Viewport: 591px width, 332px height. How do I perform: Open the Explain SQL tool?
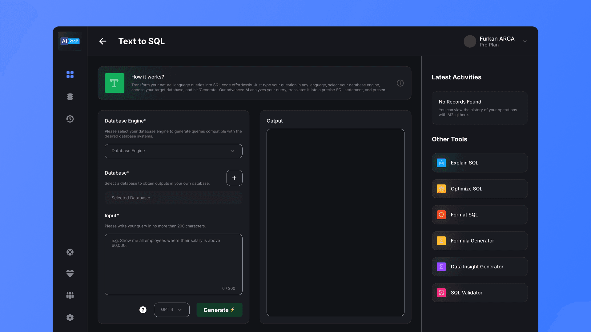(x=479, y=163)
